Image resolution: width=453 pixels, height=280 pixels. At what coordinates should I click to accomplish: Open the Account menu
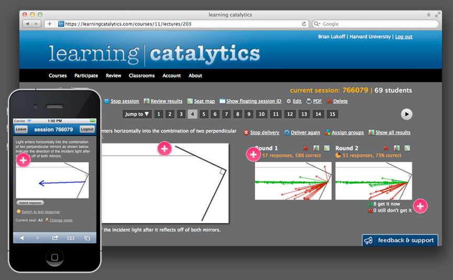pyautogui.click(x=172, y=76)
